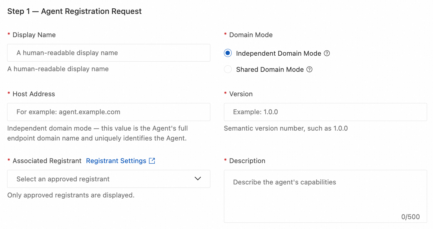Expand the chevron in the Associated Registrant selector
433x229 pixels.
[x=198, y=179]
